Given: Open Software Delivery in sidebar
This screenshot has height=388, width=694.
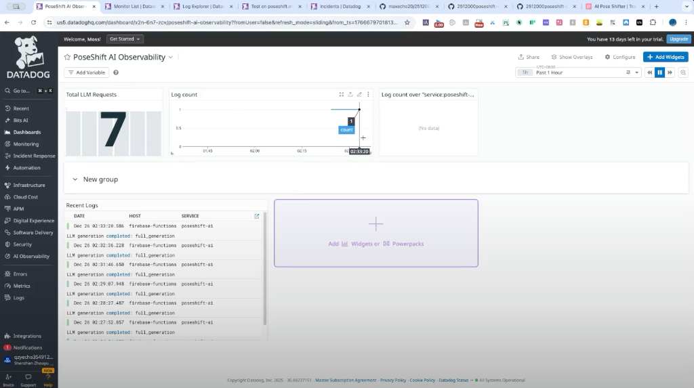Looking at the screenshot, I should pos(33,233).
